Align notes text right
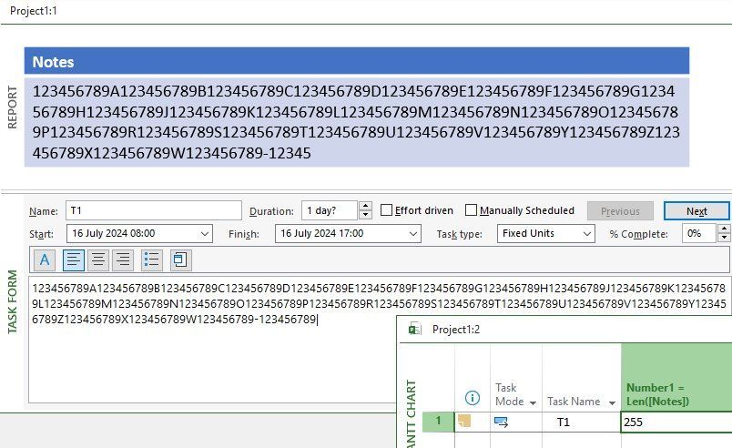 click(123, 260)
